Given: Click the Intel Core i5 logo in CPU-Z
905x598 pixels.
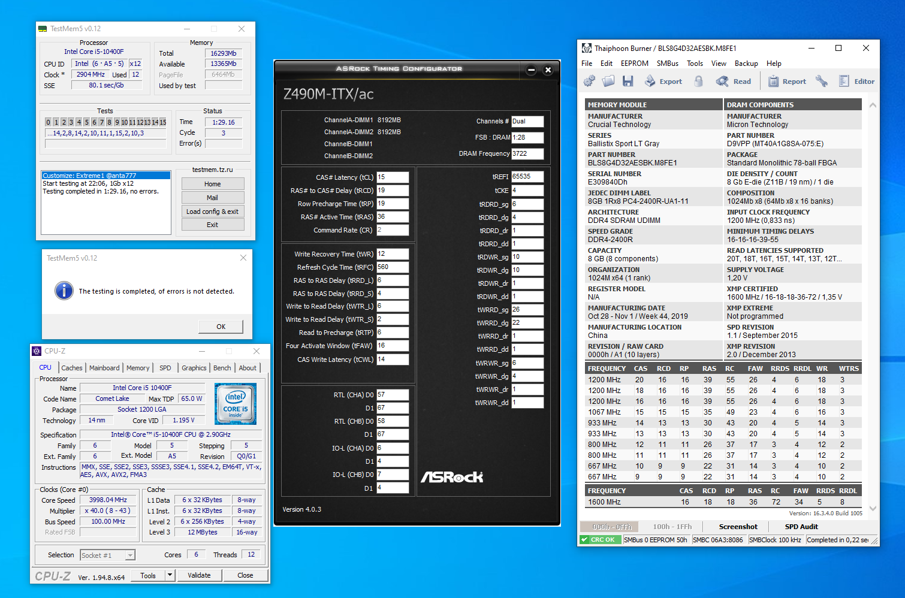Looking at the screenshot, I should click(236, 404).
